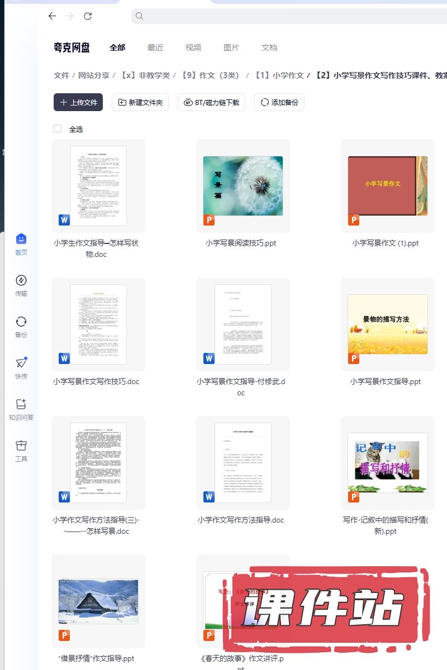Viewport: 447px width, 670px height.
Task: Go to 【1】小学作文 breadcrumb folder
Action: 279,75
